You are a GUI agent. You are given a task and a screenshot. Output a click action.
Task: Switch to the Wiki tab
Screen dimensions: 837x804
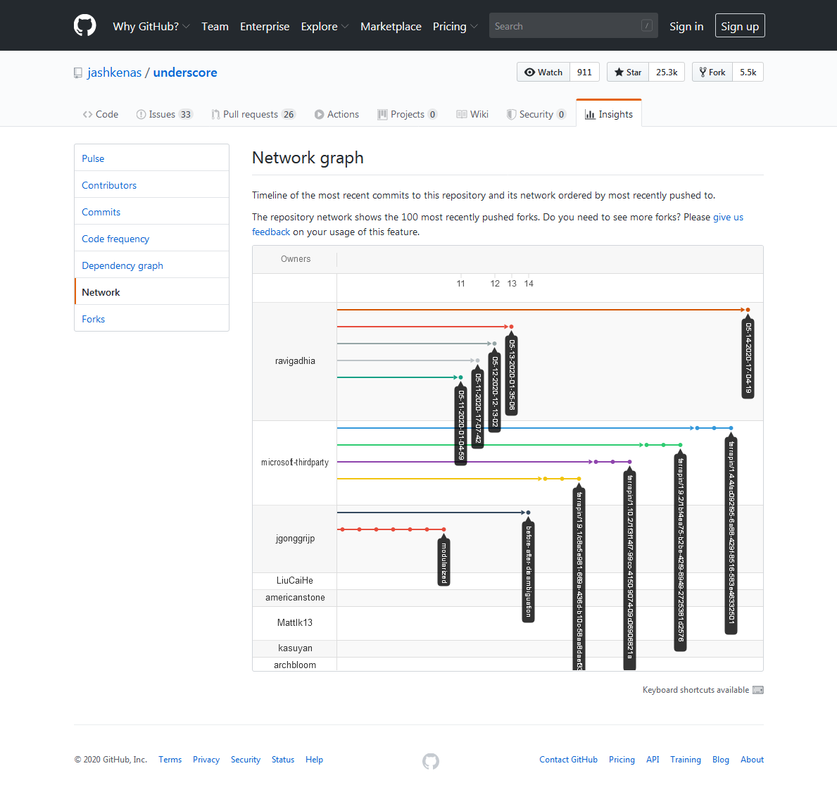[x=472, y=114]
